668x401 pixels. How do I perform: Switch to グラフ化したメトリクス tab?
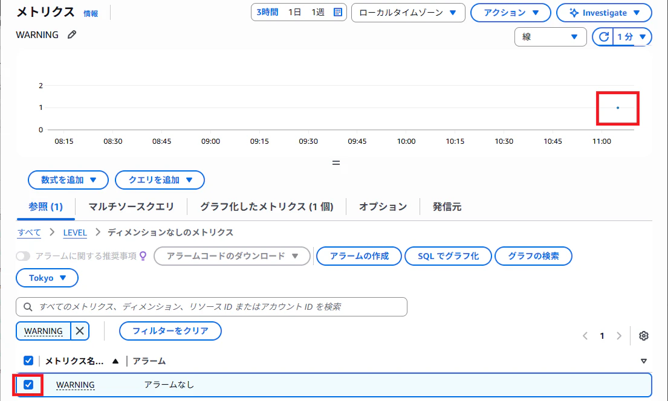point(267,207)
